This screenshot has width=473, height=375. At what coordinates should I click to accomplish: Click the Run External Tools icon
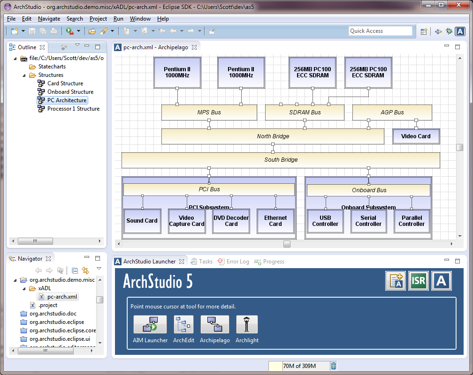pyautogui.click(x=69, y=31)
